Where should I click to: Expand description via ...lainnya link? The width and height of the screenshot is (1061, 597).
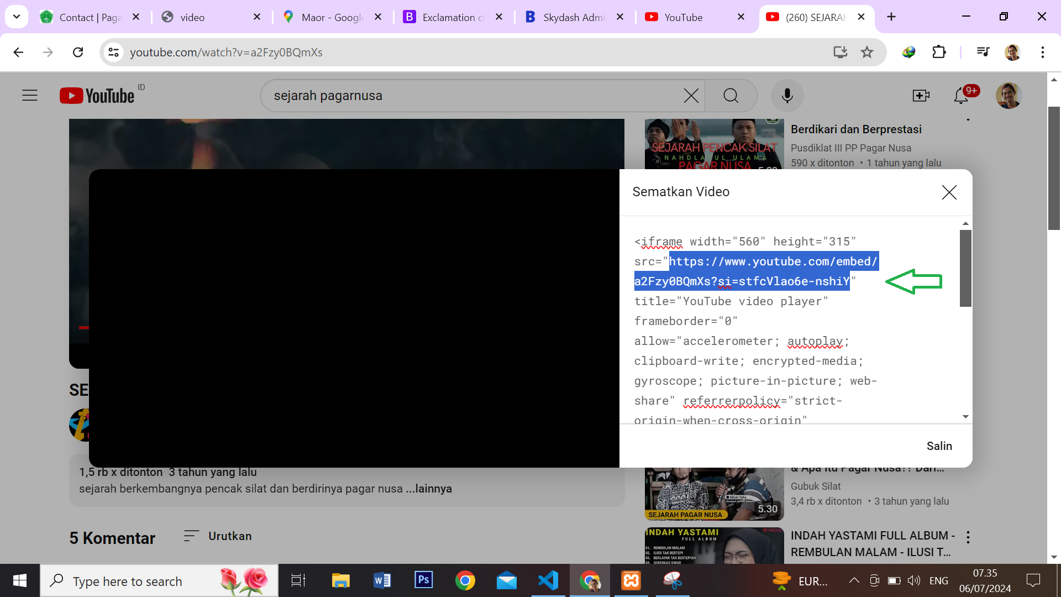click(429, 489)
